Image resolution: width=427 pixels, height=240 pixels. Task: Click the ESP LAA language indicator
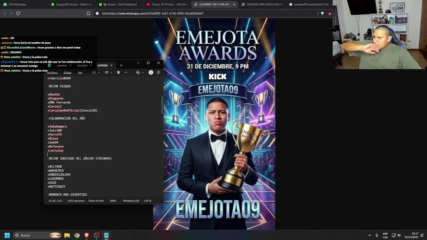click(385, 235)
